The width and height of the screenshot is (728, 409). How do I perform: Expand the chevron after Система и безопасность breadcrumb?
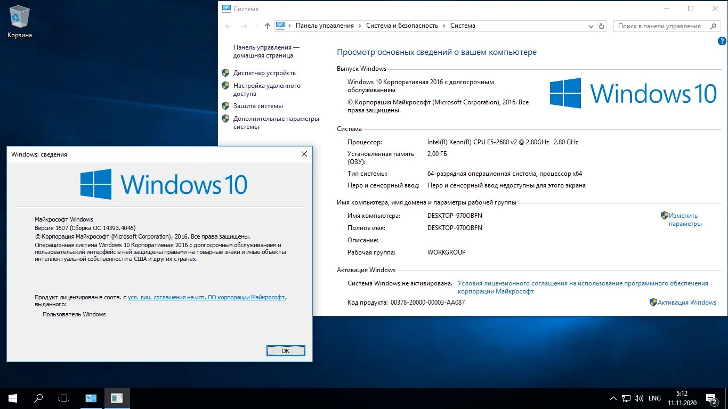(444, 26)
